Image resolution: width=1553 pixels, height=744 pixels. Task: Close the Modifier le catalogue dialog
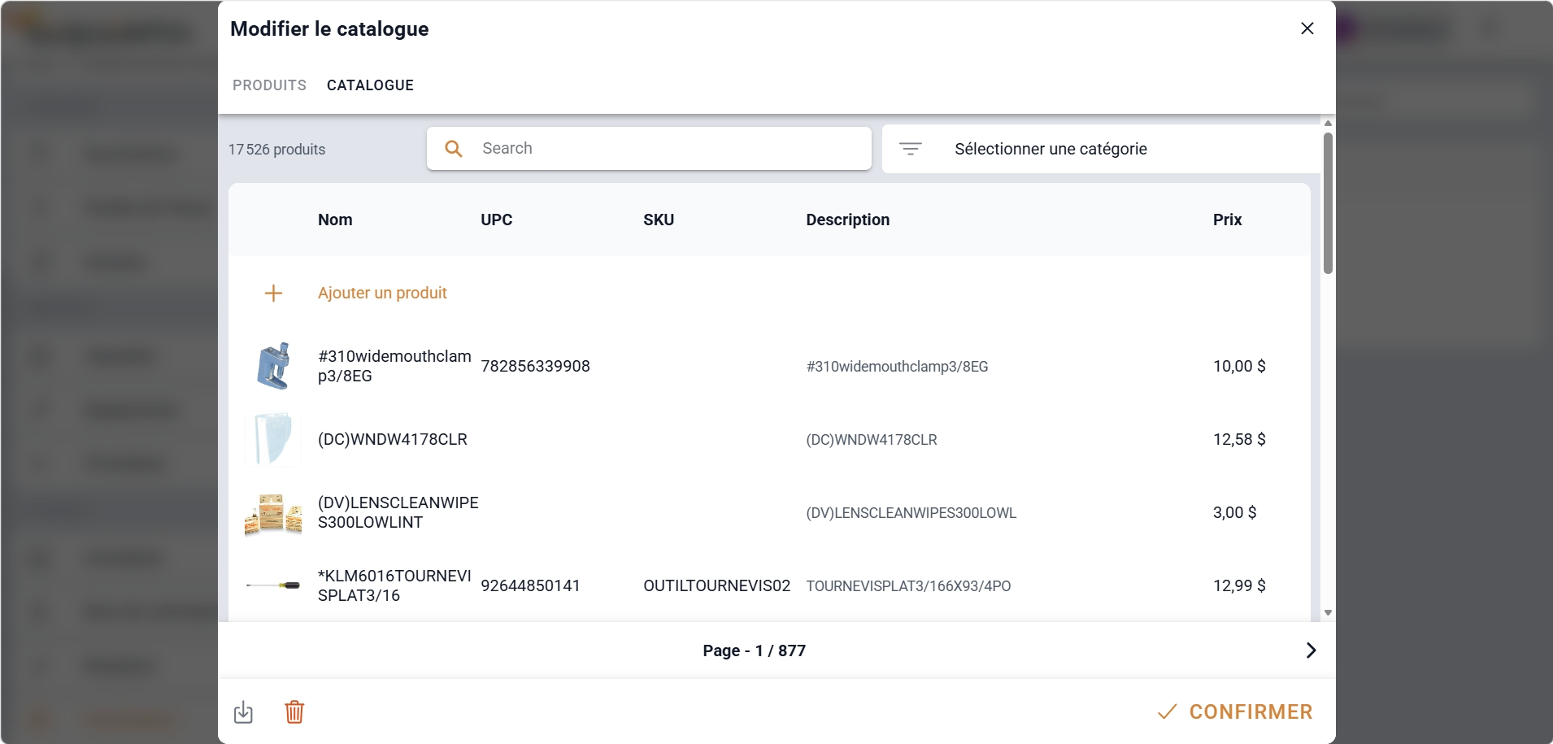click(x=1307, y=28)
